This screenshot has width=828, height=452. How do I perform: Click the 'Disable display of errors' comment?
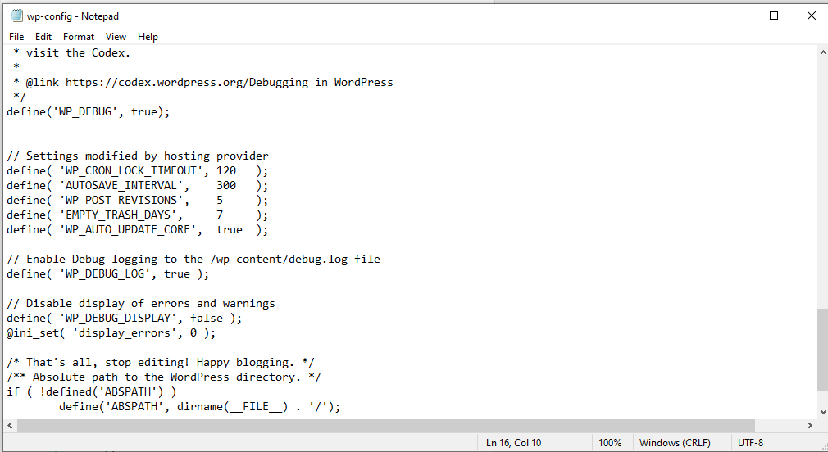tap(141, 304)
